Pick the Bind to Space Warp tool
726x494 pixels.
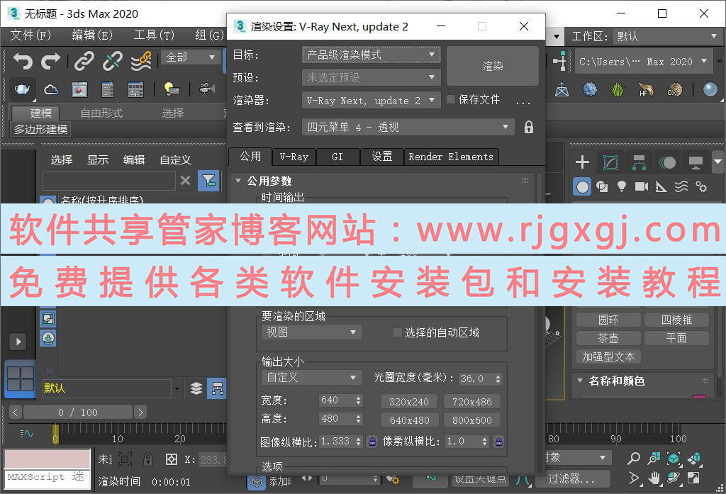(x=141, y=61)
